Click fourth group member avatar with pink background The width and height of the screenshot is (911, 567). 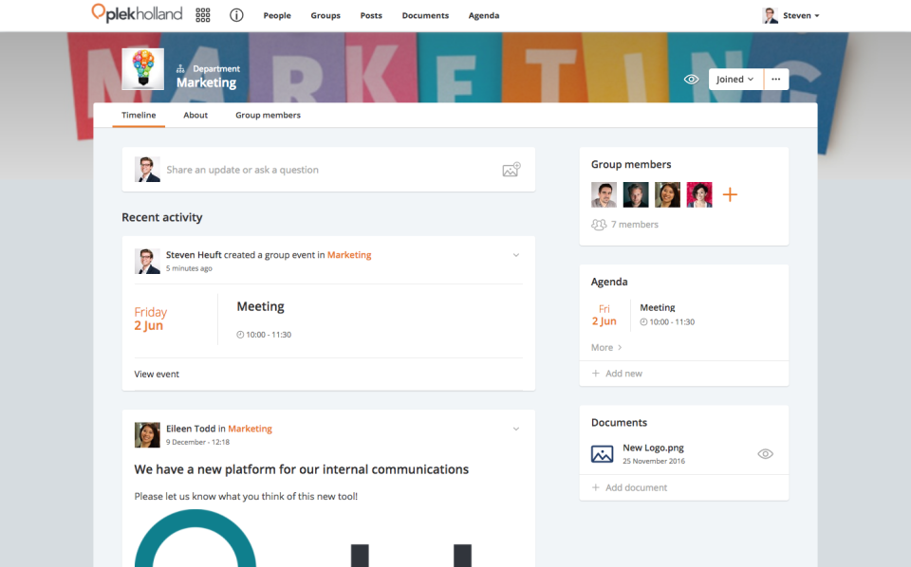[699, 195]
